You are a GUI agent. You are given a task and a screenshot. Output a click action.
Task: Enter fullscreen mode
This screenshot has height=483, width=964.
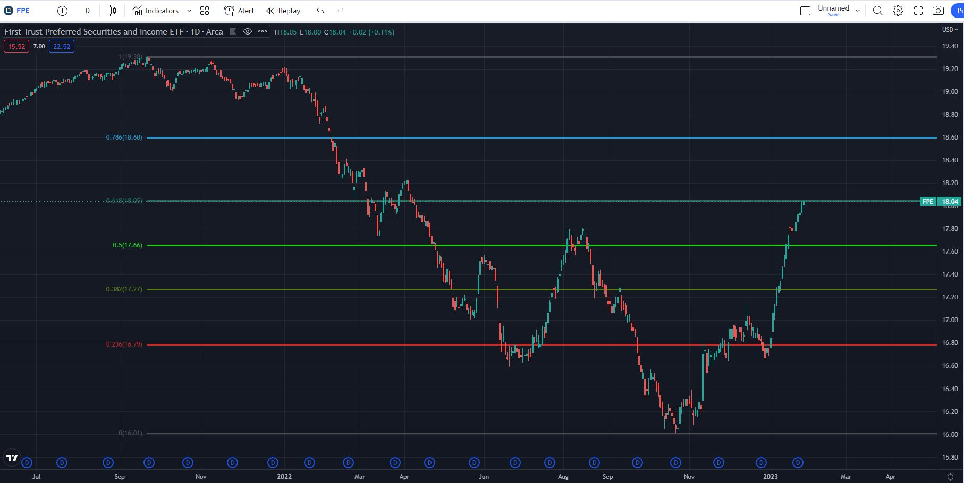pos(918,11)
